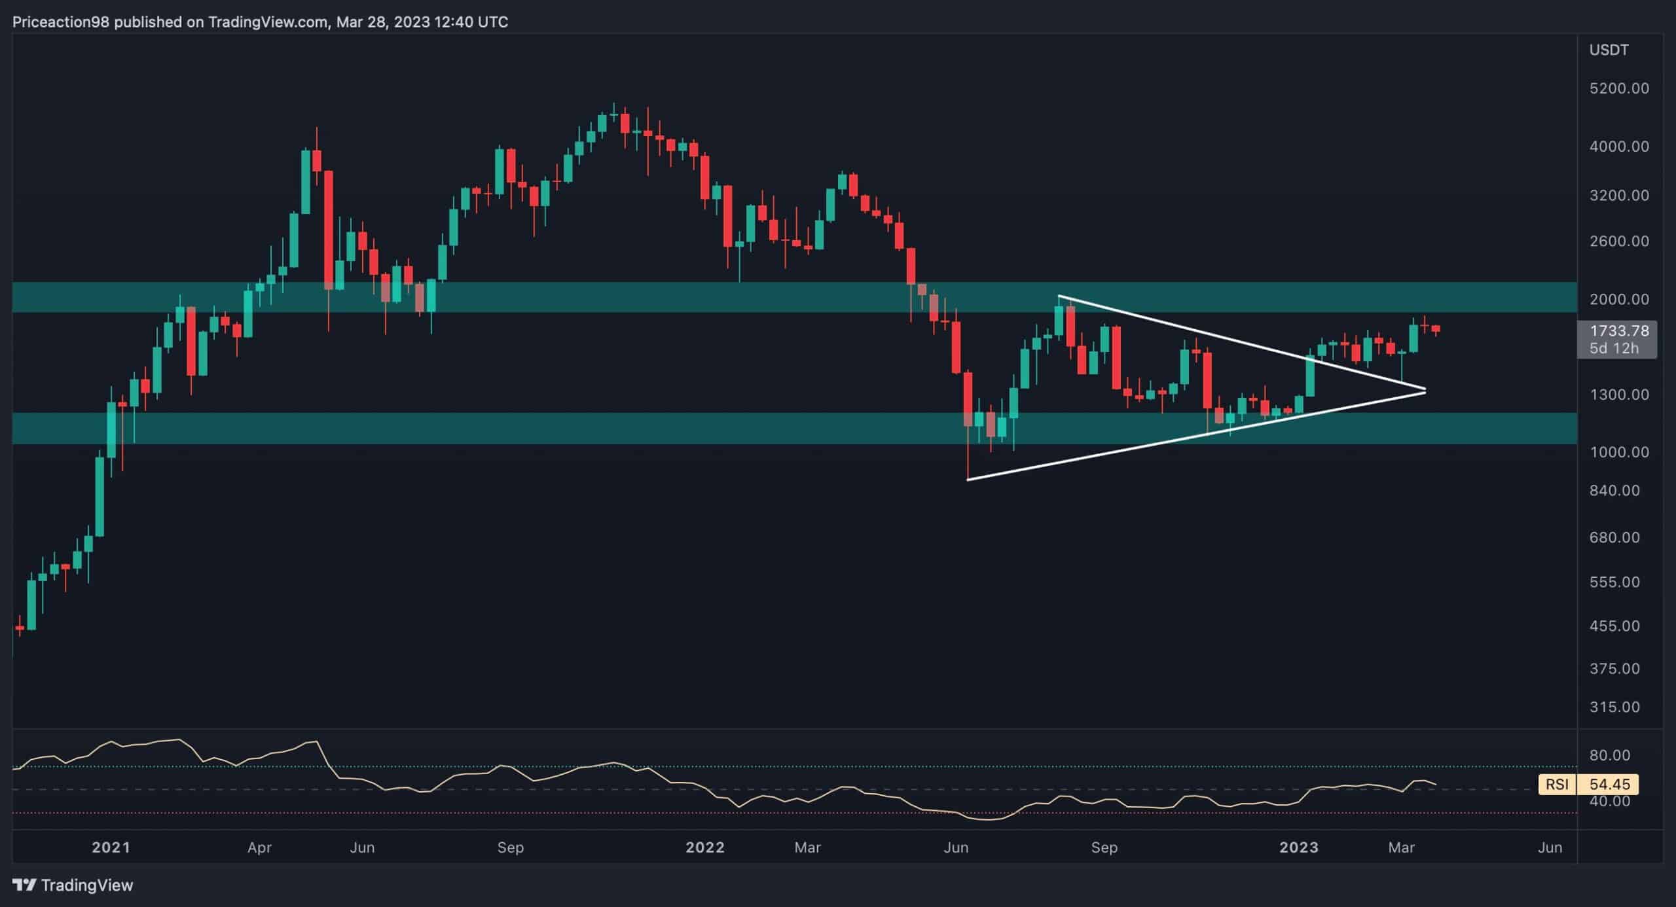The image size is (1676, 907).
Task: Click the Jun label on time axis
Action: pos(362,847)
